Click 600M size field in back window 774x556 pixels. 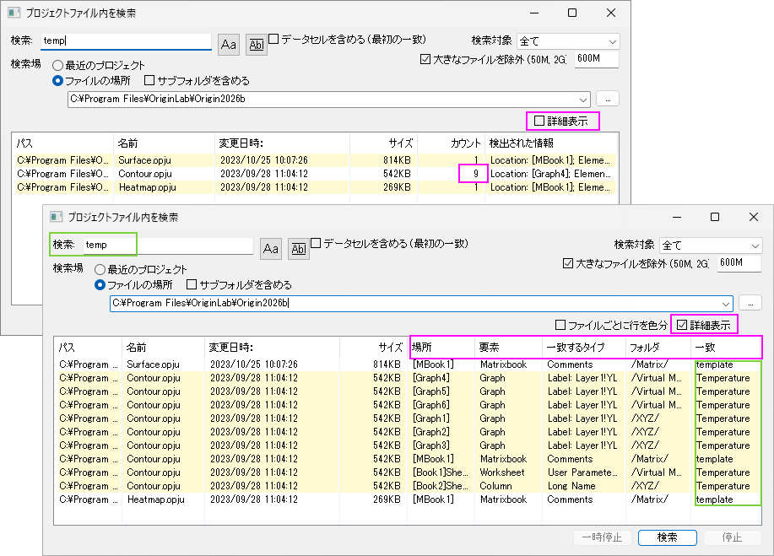[x=596, y=59]
